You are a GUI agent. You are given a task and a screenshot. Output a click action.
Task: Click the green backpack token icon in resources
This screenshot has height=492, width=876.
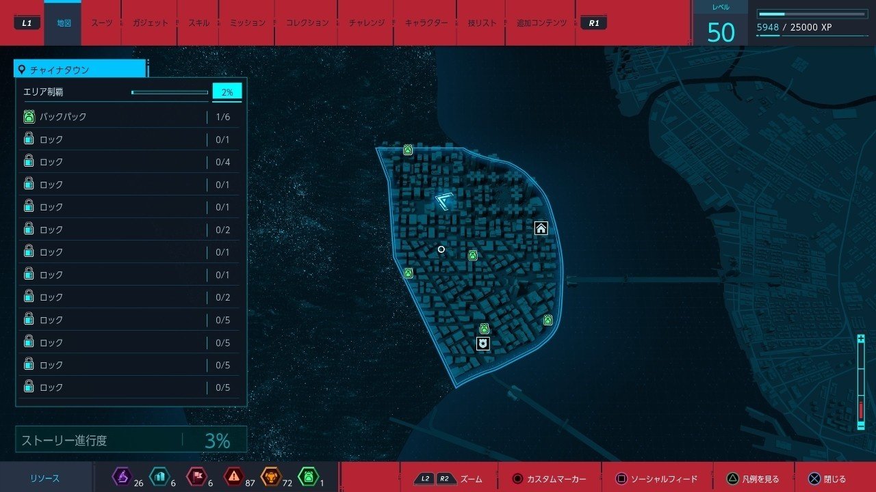click(308, 476)
